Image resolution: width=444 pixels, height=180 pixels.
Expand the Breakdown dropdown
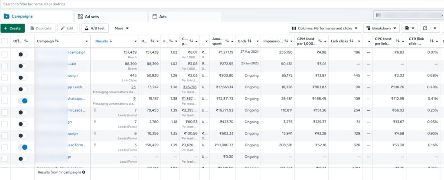[x=381, y=28]
